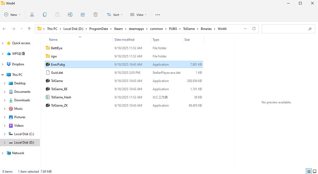Copy ExecPubg using the toolbar icon
The width and height of the screenshot is (318, 174).
(45, 15)
